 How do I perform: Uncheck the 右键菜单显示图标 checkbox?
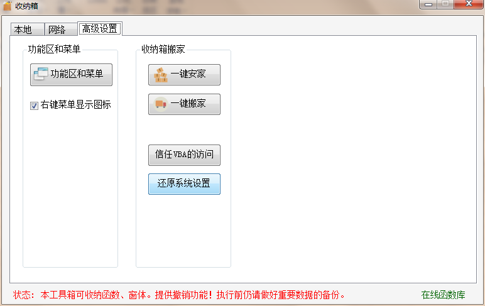point(35,106)
